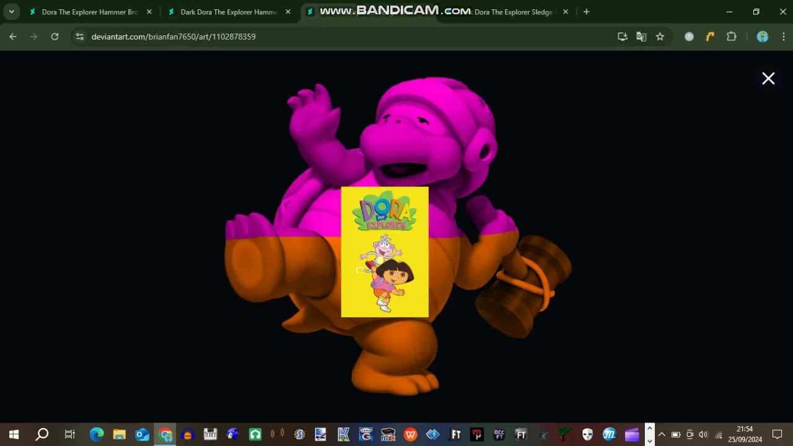Open Windows taskbar search

pyautogui.click(x=42, y=434)
